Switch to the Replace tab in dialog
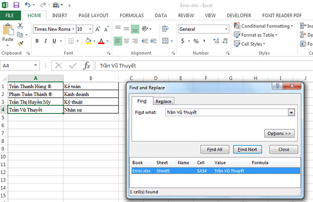The height and width of the screenshot is (202, 313). 163,101
